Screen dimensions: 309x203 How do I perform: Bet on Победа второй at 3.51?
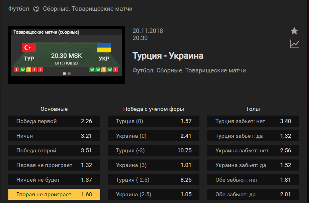[x=54, y=150]
